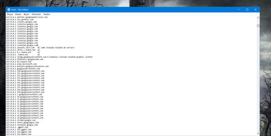The image size is (271, 136).
Task: Open the Yardım menu
Action: tap(47, 14)
